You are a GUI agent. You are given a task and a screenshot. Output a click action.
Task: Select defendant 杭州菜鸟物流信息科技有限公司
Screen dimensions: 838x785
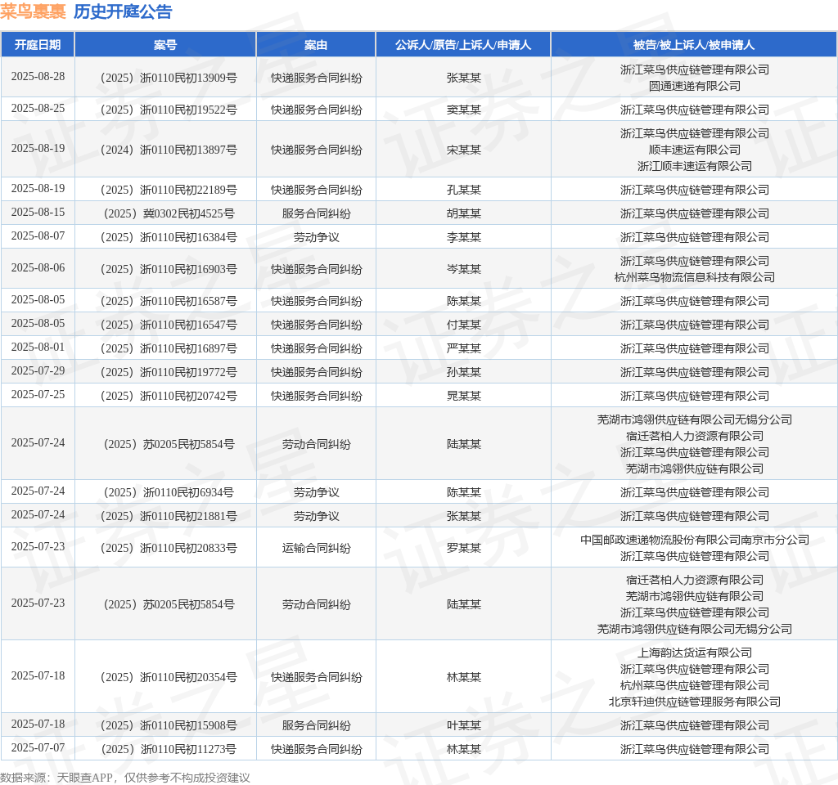[x=695, y=278]
